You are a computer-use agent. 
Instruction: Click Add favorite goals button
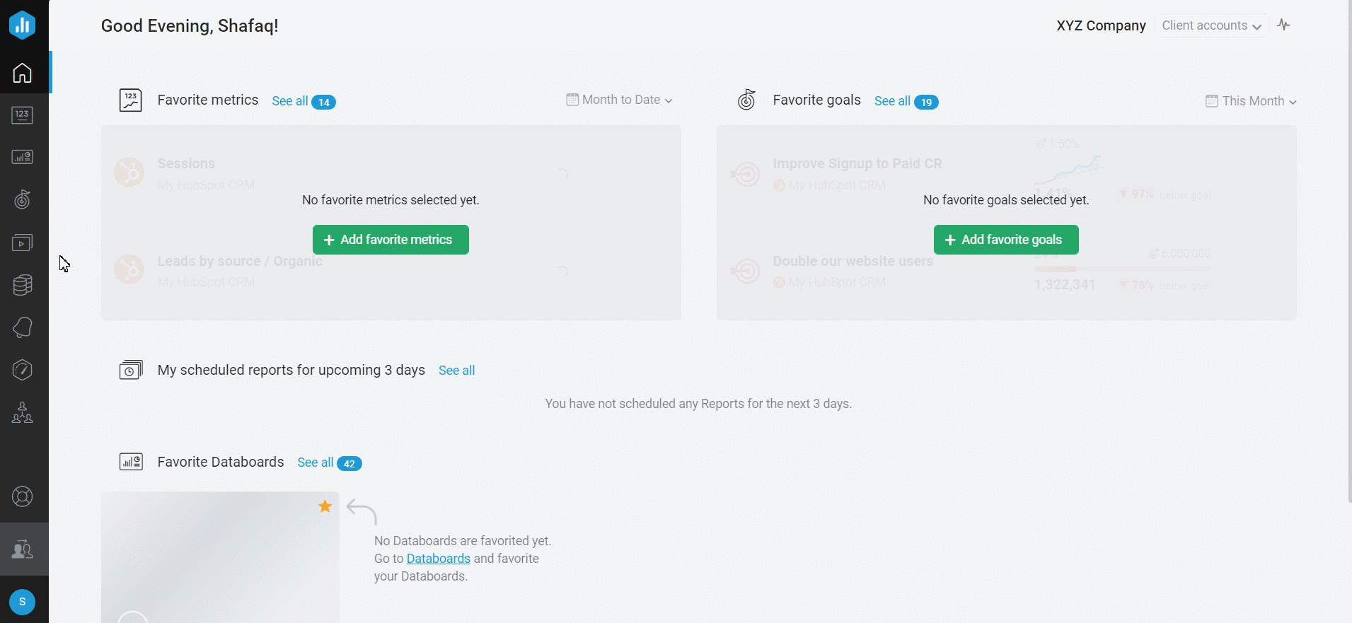[1005, 240]
